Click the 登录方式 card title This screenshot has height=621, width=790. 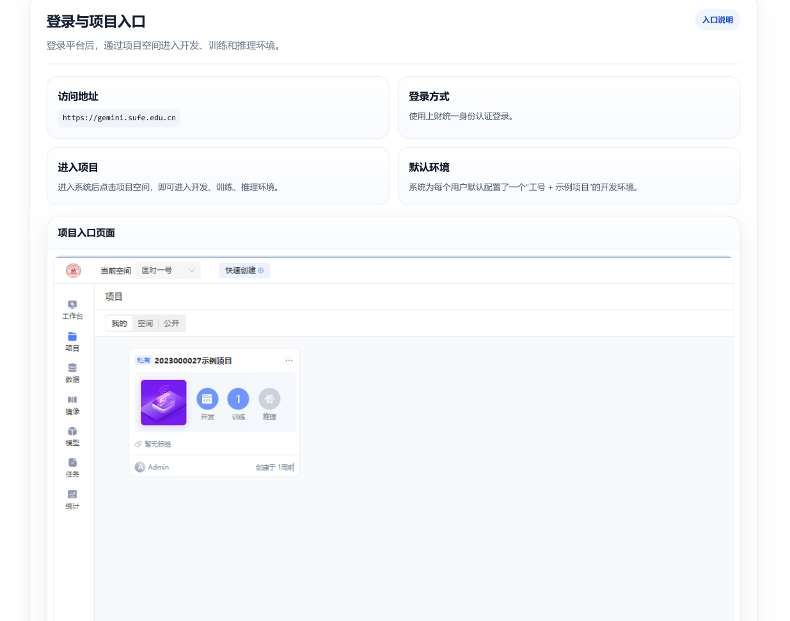[x=429, y=97]
